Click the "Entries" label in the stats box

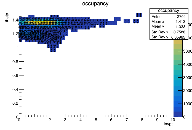(x=157, y=17)
